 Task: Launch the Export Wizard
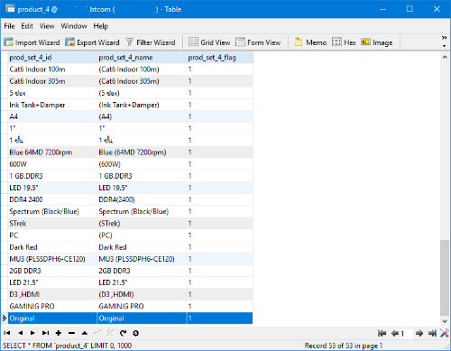tap(92, 42)
